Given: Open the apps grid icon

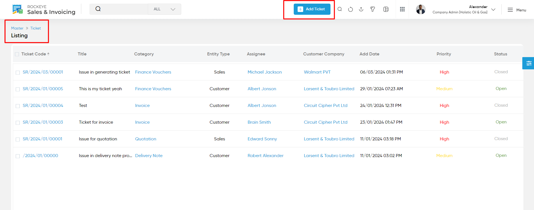Looking at the screenshot, I should [x=402, y=9].
